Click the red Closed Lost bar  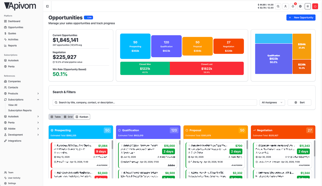pos(207,69)
